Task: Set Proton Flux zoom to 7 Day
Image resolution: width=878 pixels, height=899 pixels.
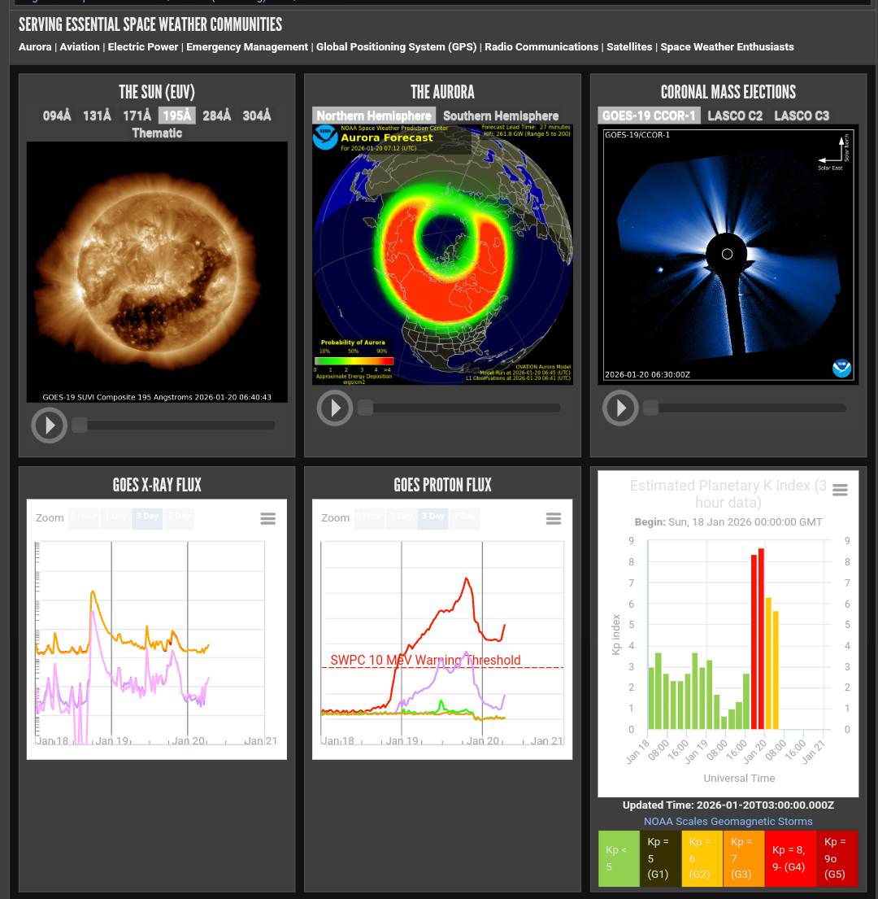Action: click(465, 517)
